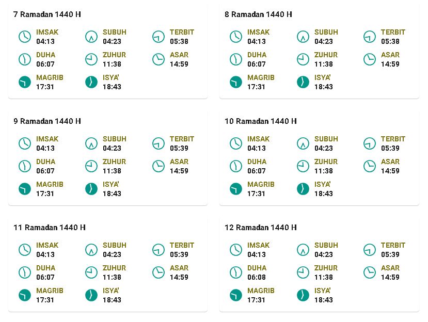This screenshot has height=322, width=428.
Task: Click Terbit clock icon in 12 Ramadan card
Action: coord(370,250)
